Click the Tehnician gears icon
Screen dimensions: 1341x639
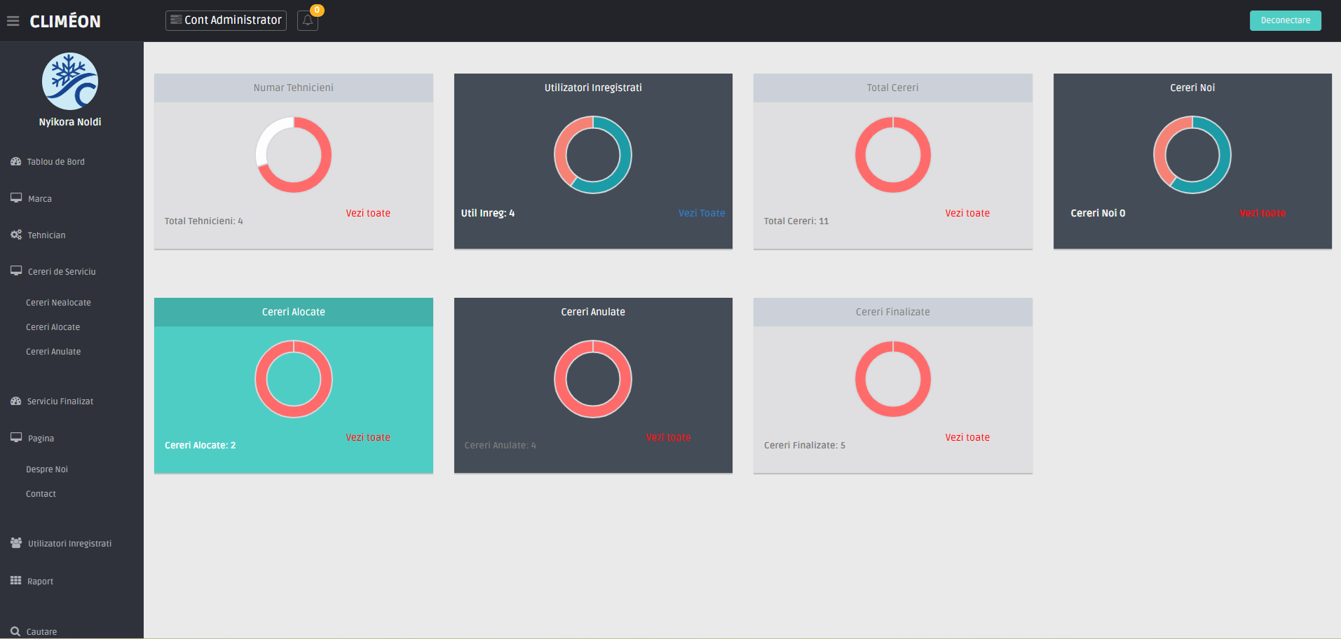pyautogui.click(x=15, y=235)
